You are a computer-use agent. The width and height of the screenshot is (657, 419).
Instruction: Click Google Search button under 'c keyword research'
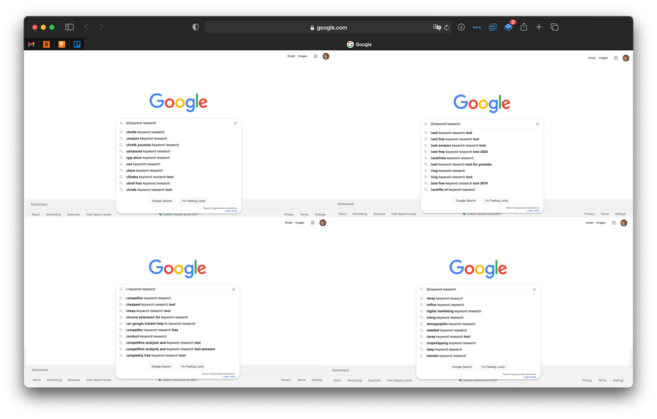point(161,366)
